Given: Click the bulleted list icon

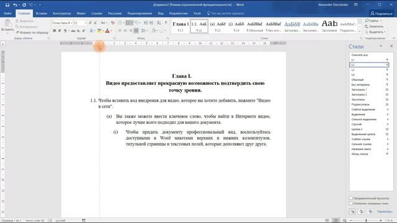Looking at the screenshot, I should 120,23.
